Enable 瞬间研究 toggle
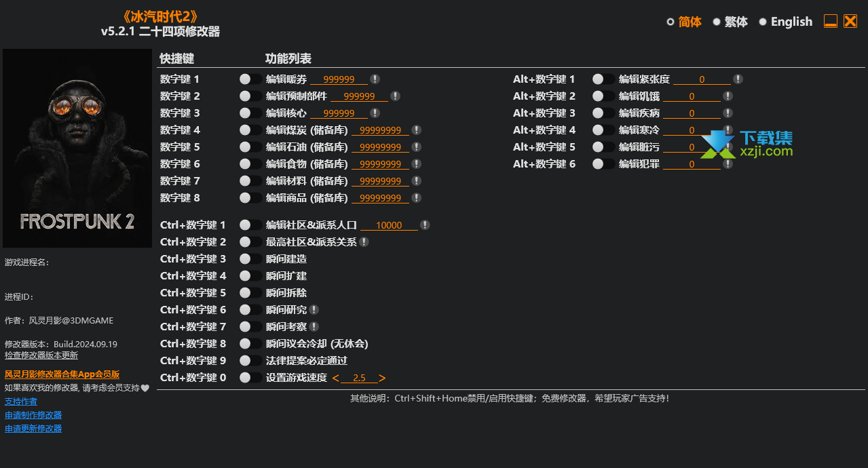Viewport: 868px width, 468px height. [x=250, y=310]
